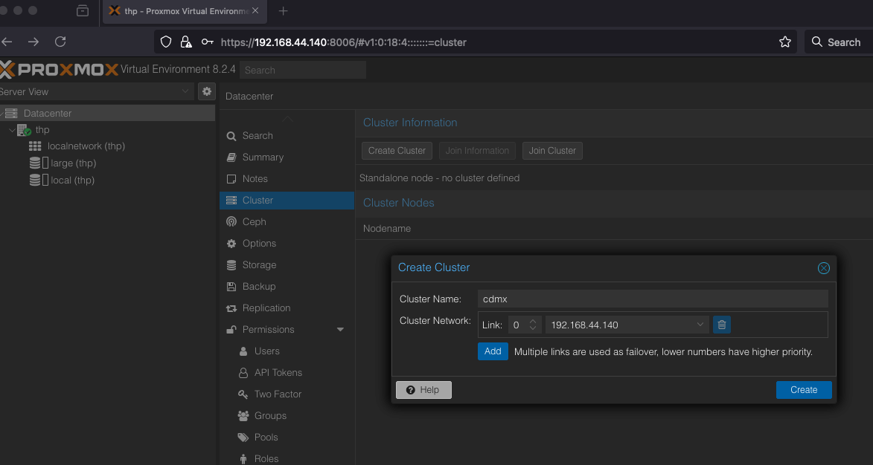
Task: Close the Create Cluster dialog
Action: (x=823, y=268)
